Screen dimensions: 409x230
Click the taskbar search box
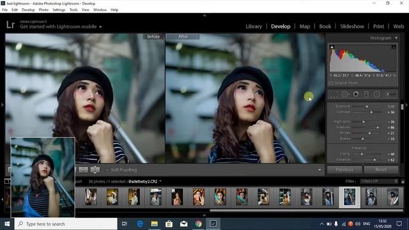[66, 224]
